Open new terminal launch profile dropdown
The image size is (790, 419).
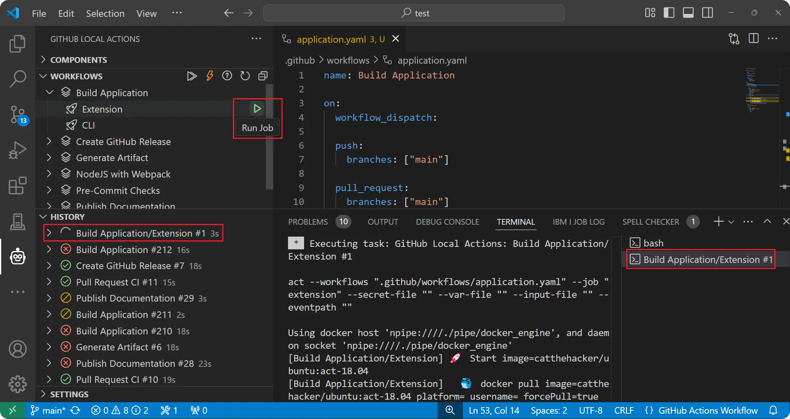[731, 222]
